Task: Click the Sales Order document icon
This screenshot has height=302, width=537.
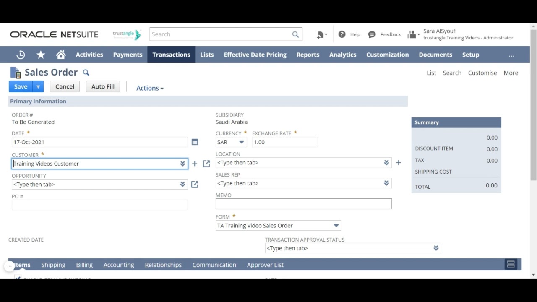Action: click(x=16, y=73)
